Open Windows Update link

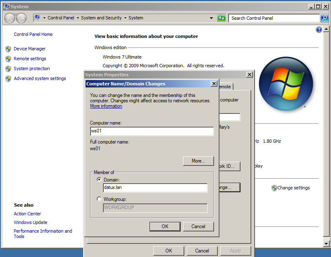[31, 222]
